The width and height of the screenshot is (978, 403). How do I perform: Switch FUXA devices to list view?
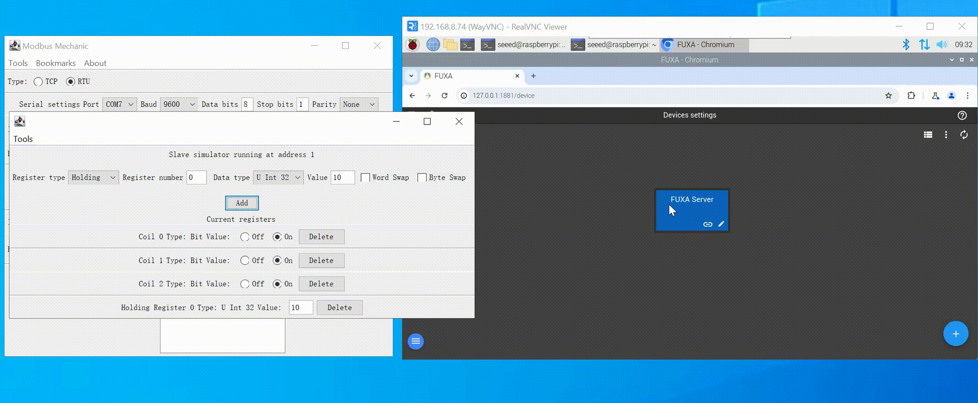click(928, 135)
